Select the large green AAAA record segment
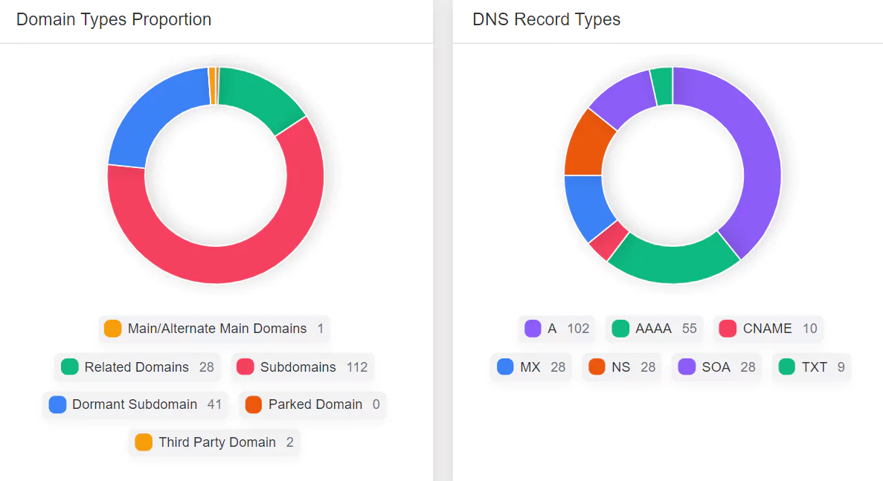 [x=673, y=265]
